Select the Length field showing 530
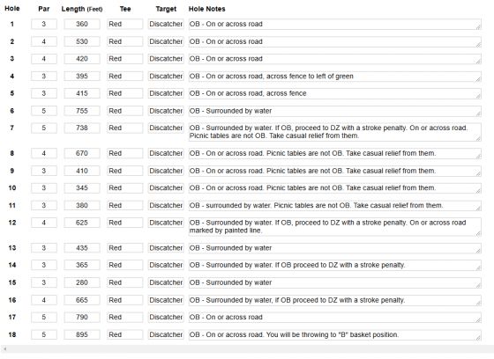Screen dimensions: 494x359 pos(82,41)
